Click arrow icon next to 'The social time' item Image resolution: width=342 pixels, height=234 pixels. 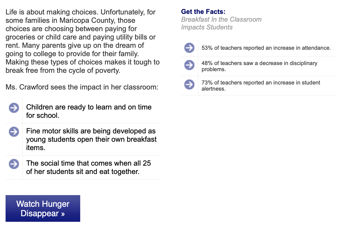pyautogui.click(x=14, y=164)
